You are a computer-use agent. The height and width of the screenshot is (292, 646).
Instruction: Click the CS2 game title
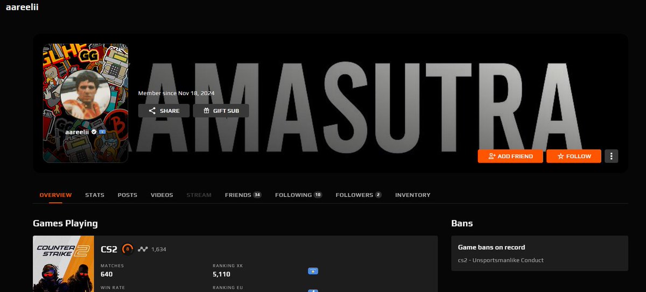tap(109, 249)
